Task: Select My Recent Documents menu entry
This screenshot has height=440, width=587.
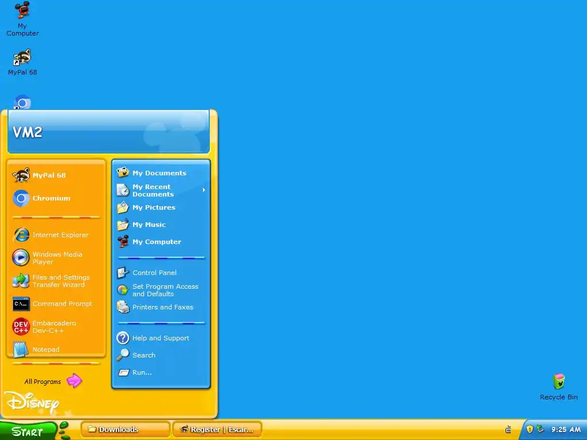Action: (x=161, y=190)
